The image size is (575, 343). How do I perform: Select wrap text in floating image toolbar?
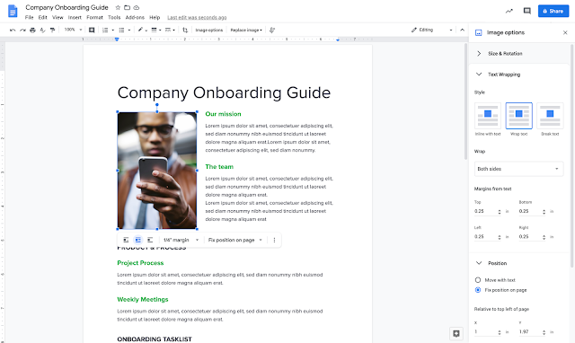coord(137,240)
